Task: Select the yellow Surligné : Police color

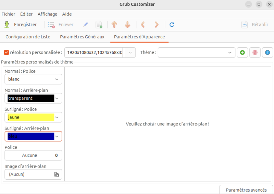Action: point(33,117)
